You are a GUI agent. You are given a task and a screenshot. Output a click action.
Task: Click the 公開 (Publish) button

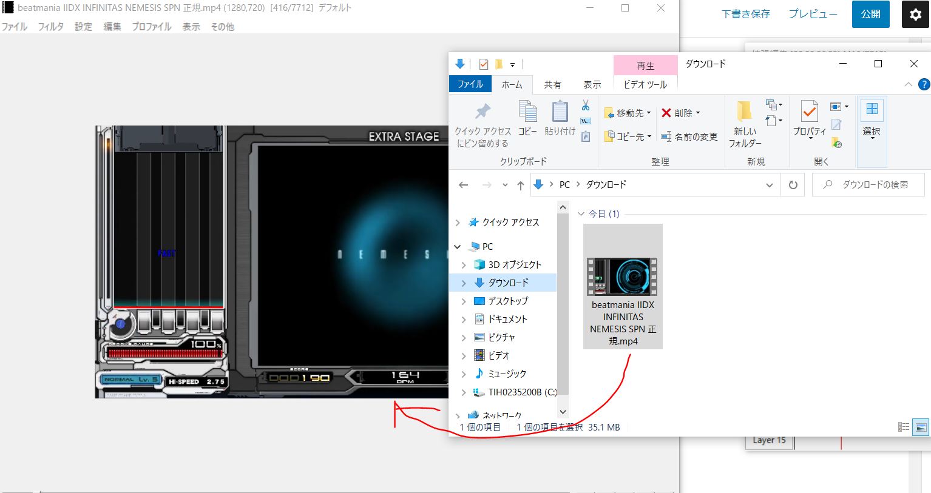click(x=871, y=15)
